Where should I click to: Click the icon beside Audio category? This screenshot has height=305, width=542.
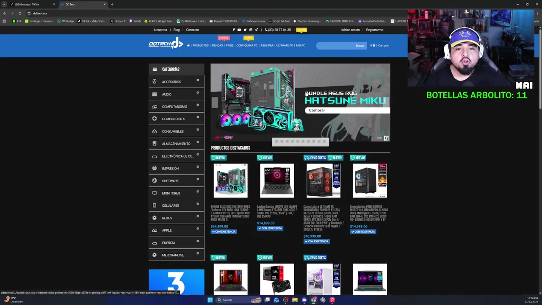pos(154,94)
